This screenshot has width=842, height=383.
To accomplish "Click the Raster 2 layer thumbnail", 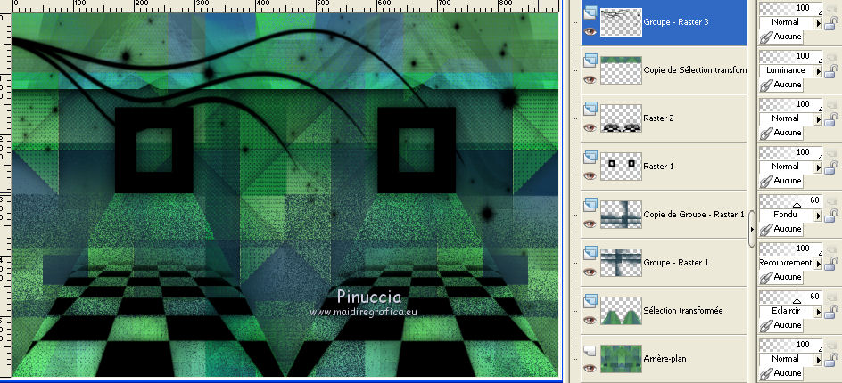I will (621, 118).
